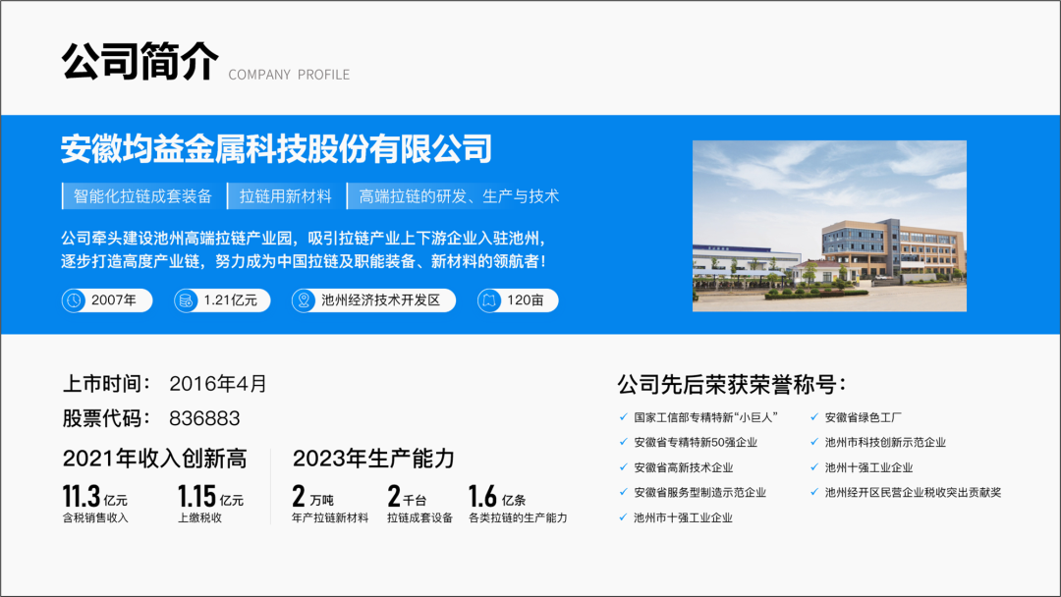Click the checkmark before 池州经开区民营企业税收突出贡献奖
The image size is (1061, 597).
(814, 492)
